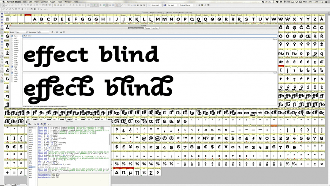Click the 'effect blind' preview text field
Viewport: 330px width, 186px height.
coord(149,36)
